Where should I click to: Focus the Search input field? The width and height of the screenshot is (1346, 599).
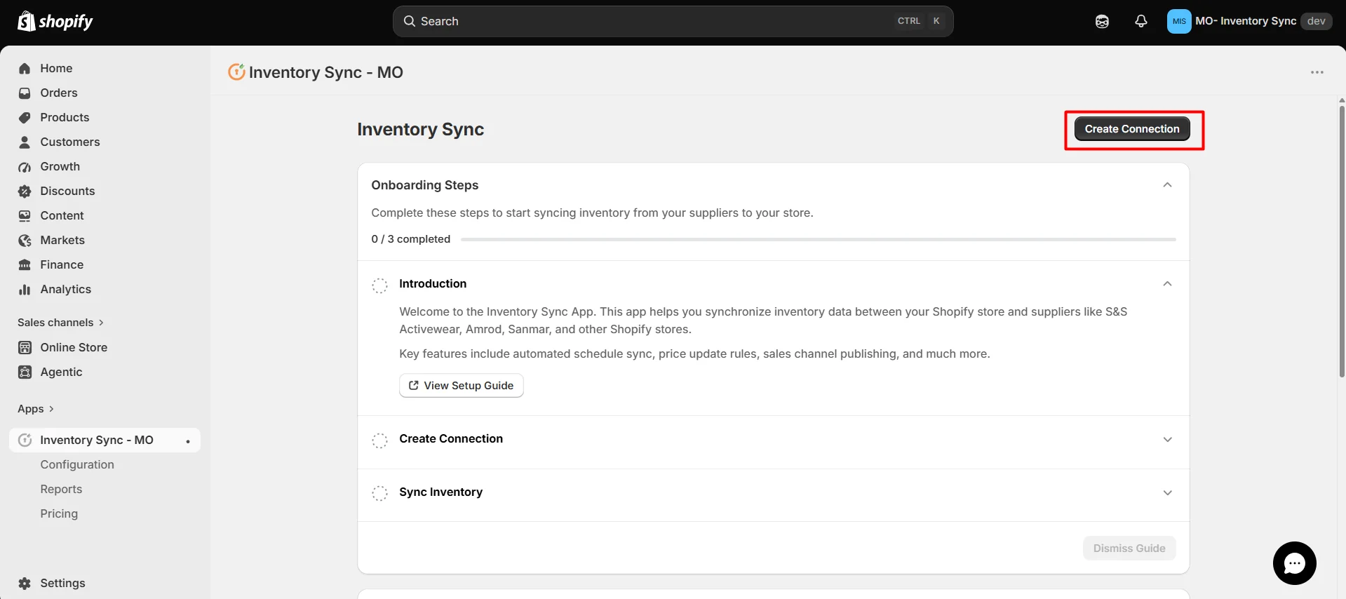pyautogui.click(x=673, y=21)
